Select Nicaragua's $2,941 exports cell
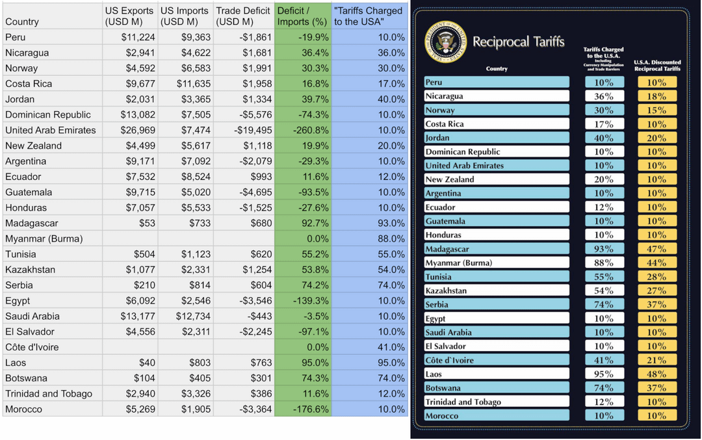The height and width of the screenshot is (440, 702). (x=129, y=53)
